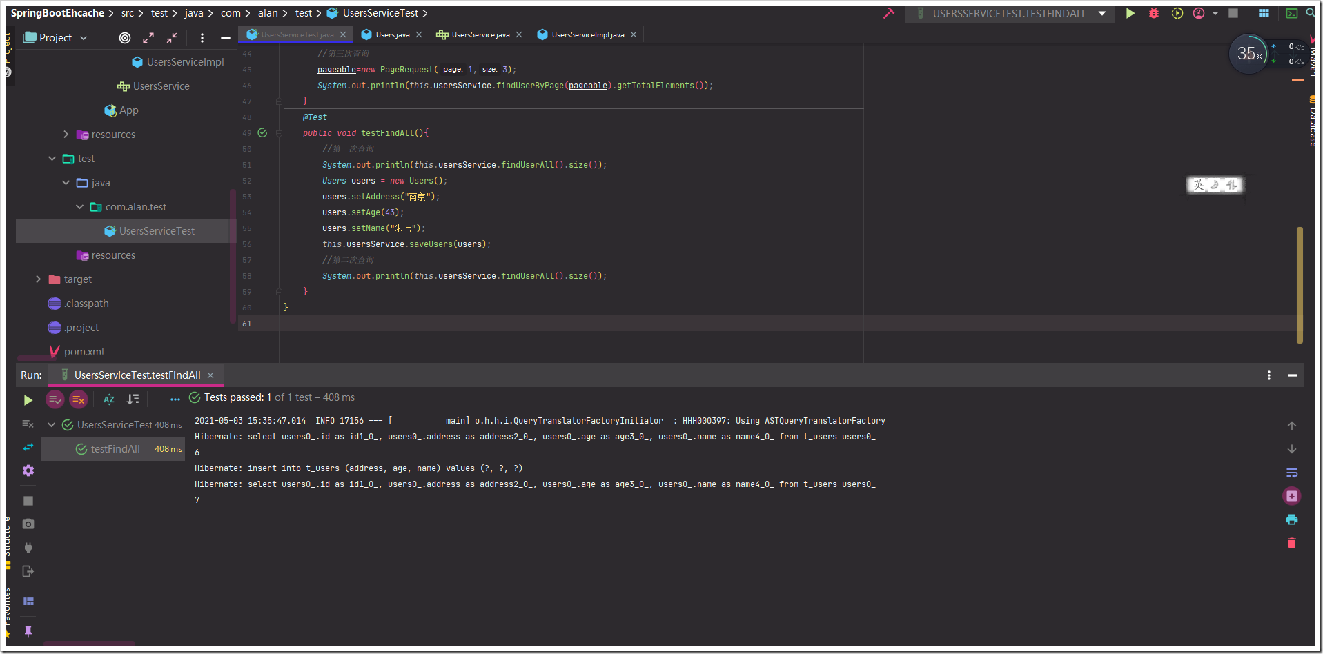Switch to UsersService.java tab
1323x654 pixels.
[x=480, y=34]
